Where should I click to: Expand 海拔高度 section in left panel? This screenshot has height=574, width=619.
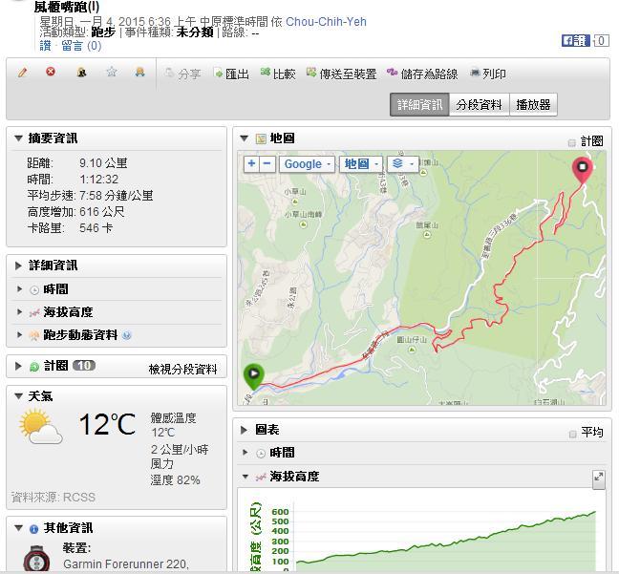(19, 312)
